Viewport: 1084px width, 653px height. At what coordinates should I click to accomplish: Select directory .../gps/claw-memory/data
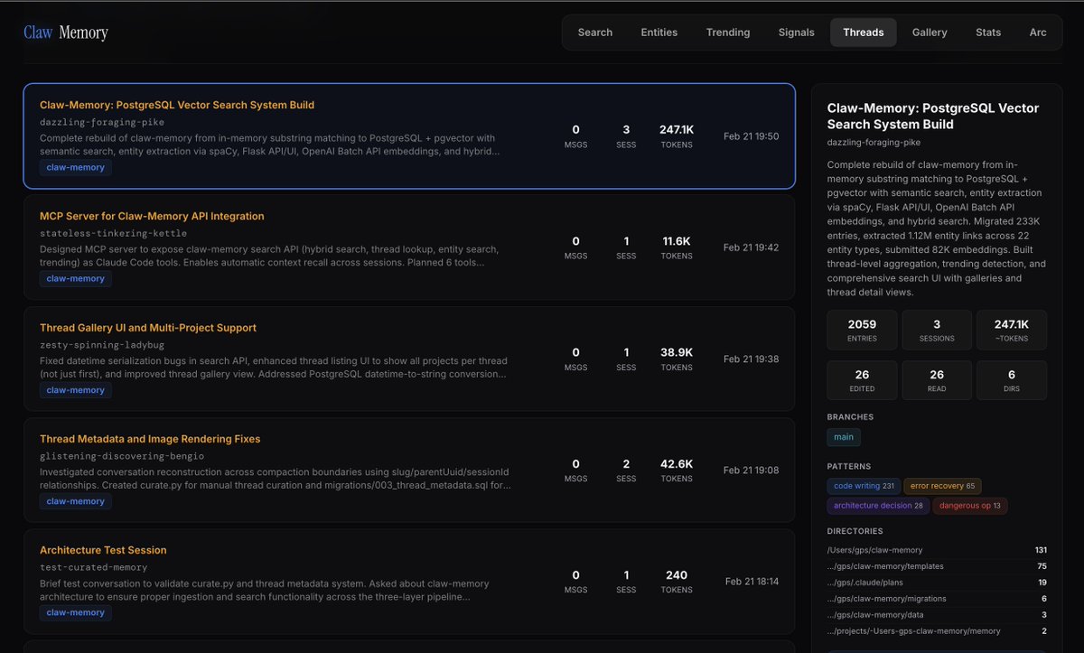coord(937,615)
